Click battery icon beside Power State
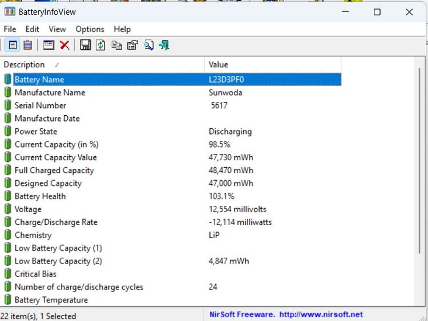428x321 pixels. pyautogui.click(x=8, y=131)
